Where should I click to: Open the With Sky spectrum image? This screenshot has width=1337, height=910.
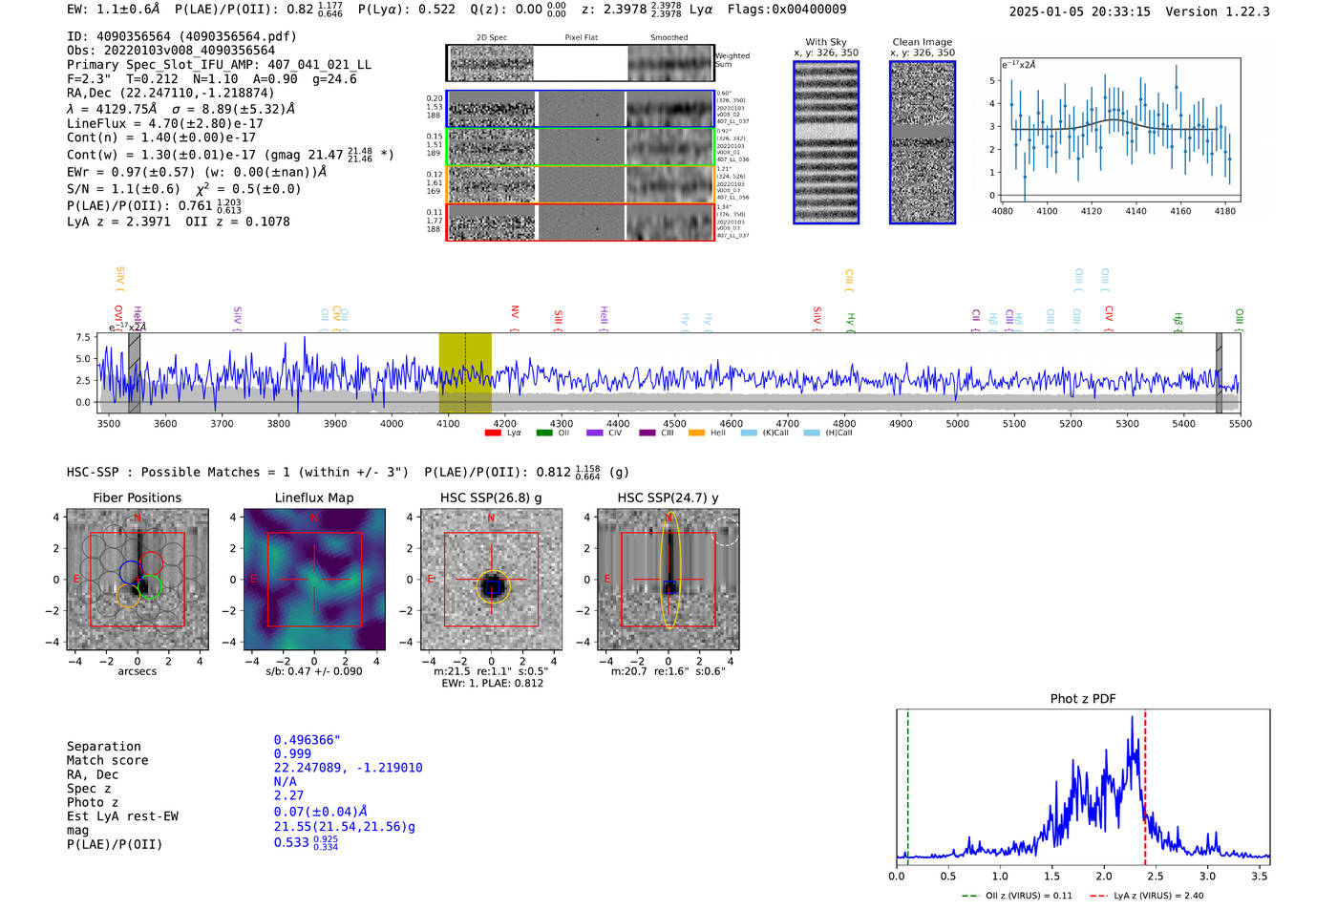826,142
